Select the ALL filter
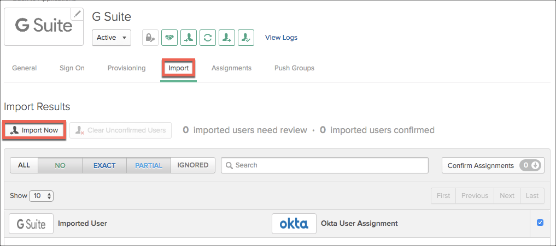Viewport: 556px width, 246px height. tap(24, 165)
